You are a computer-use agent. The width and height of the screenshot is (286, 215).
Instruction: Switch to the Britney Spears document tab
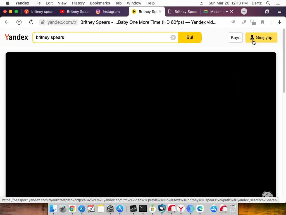[183, 11]
